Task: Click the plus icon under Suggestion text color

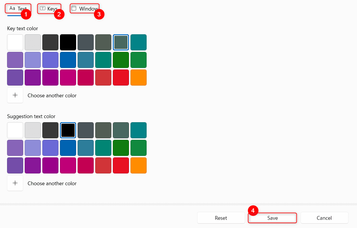Action: tap(15, 183)
